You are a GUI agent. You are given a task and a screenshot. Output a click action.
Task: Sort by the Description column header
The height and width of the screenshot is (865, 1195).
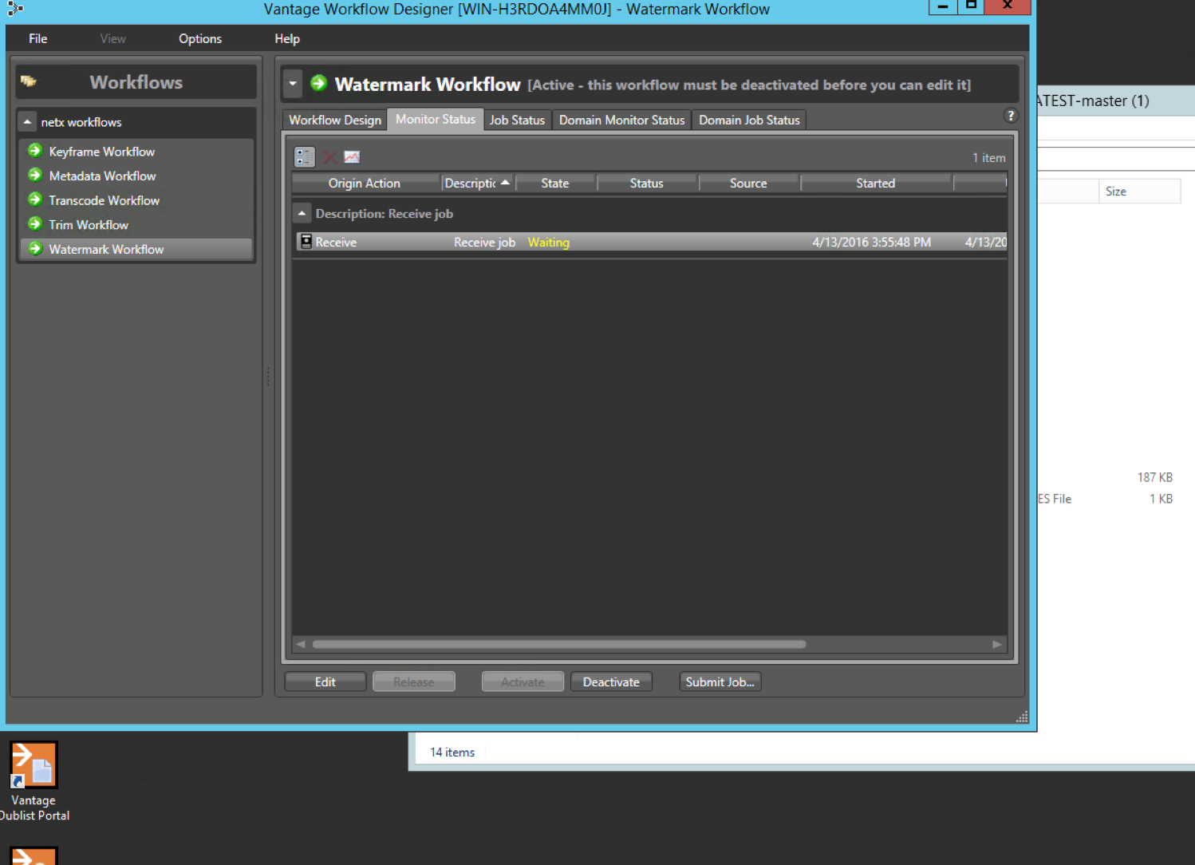point(477,183)
